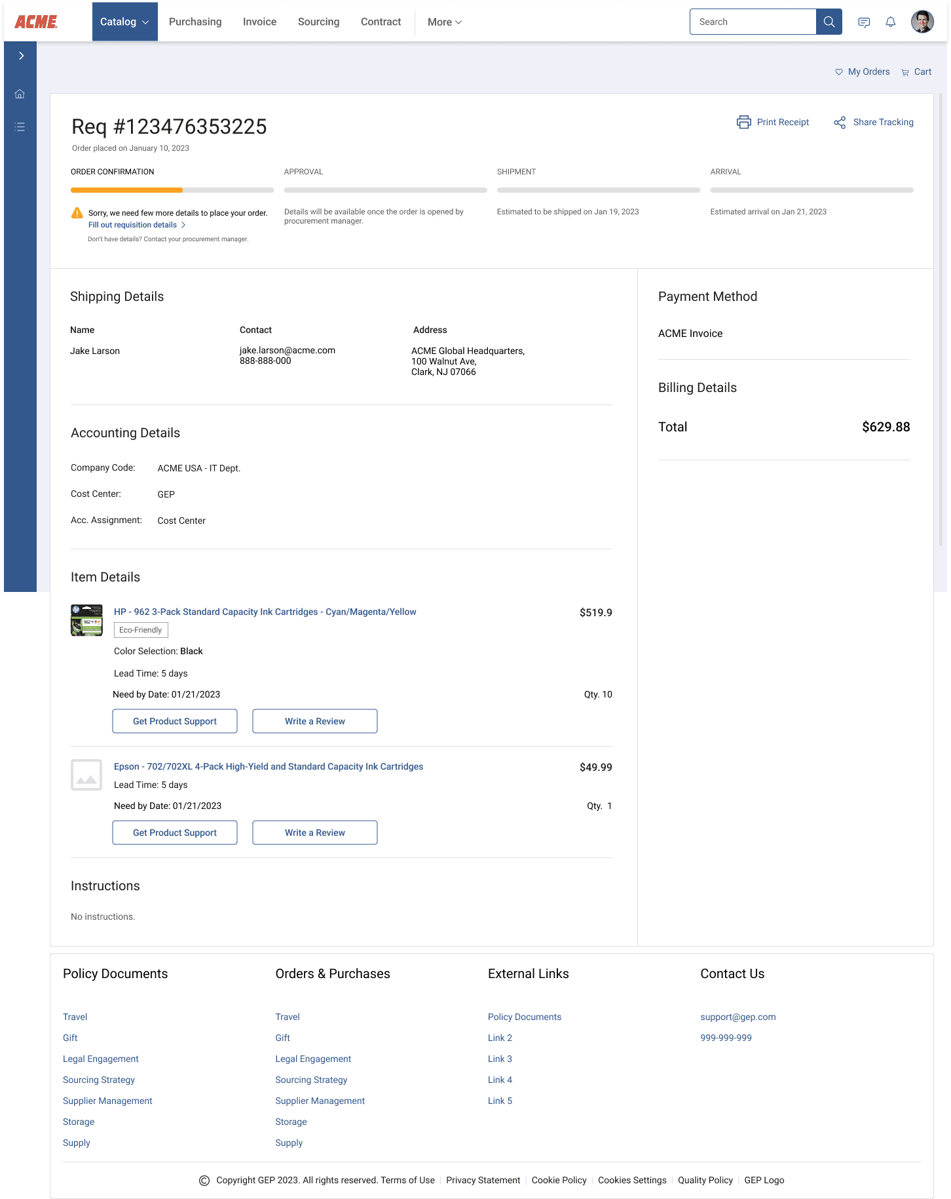Click the copyright symbol icon

(x=204, y=1180)
